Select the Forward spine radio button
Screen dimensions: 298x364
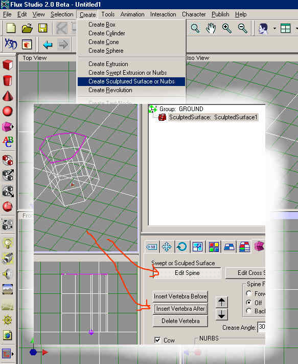coord(249,293)
